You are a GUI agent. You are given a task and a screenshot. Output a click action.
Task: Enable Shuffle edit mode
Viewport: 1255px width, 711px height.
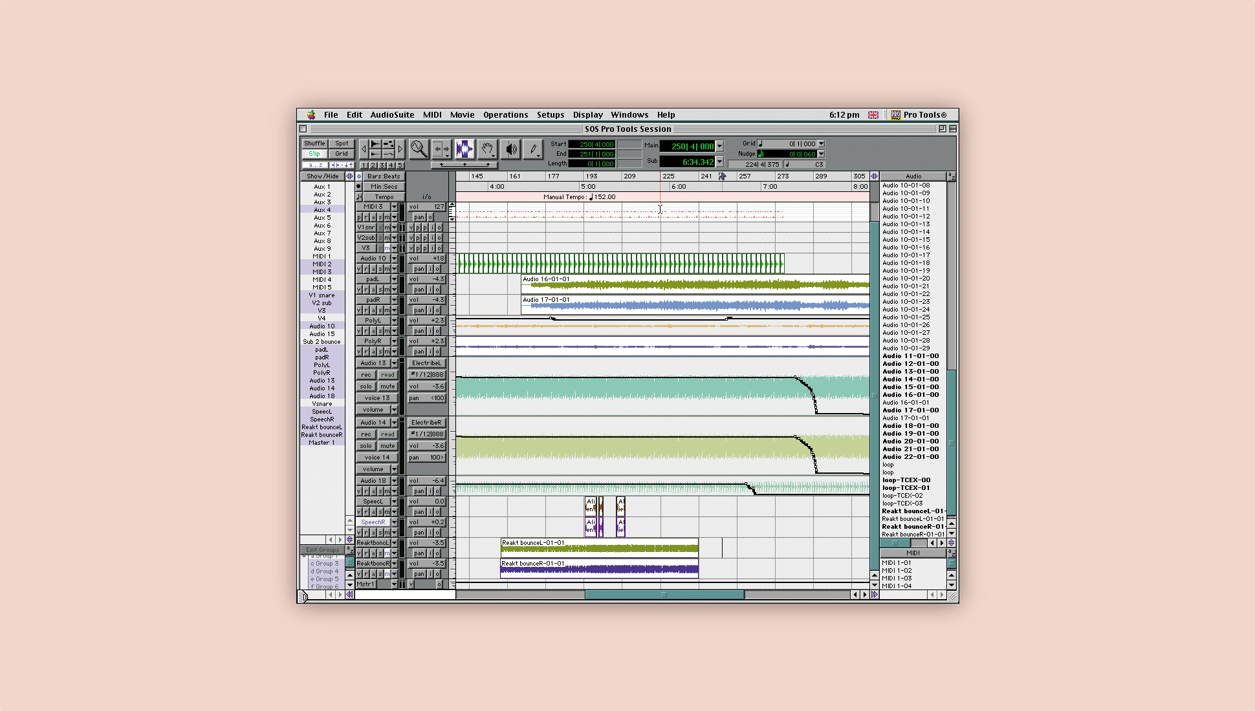[x=314, y=143]
